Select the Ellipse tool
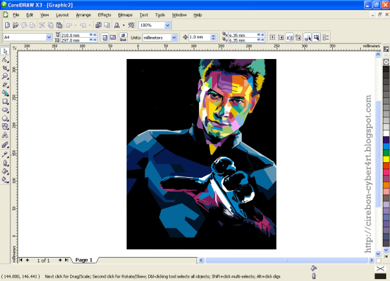Image resolution: width=390 pixels, height=281 pixels. 5,110
